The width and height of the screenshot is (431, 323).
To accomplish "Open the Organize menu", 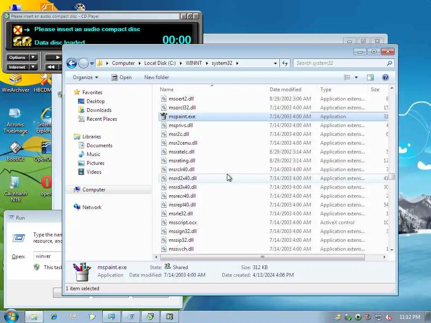I will coord(85,77).
